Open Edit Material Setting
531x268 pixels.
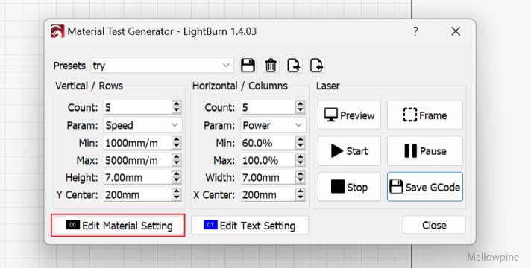tap(118, 225)
